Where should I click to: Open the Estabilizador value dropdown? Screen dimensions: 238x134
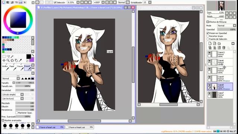(150, 3)
